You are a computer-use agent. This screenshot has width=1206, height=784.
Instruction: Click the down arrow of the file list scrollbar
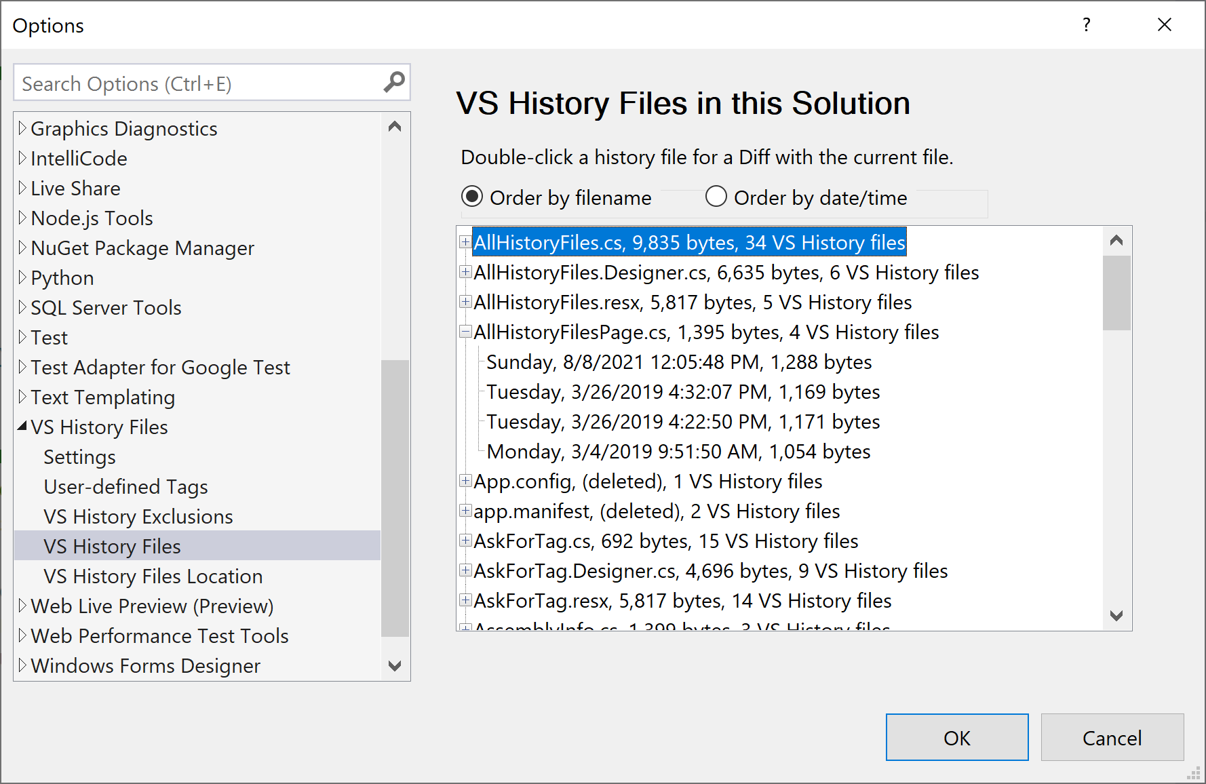click(1116, 616)
